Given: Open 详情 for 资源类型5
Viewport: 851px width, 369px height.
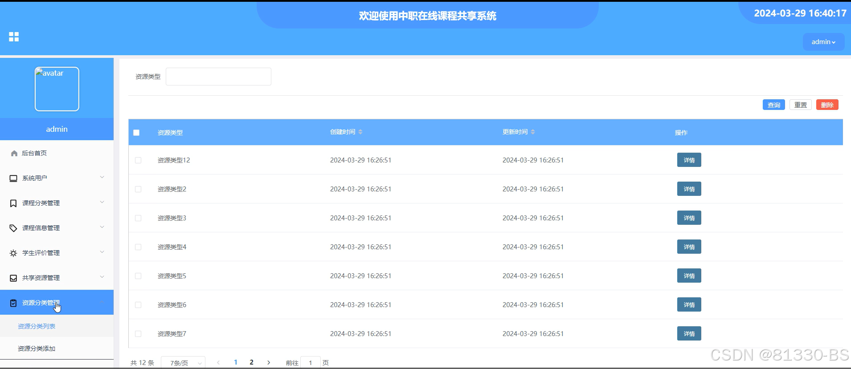Looking at the screenshot, I should click(x=689, y=276).
